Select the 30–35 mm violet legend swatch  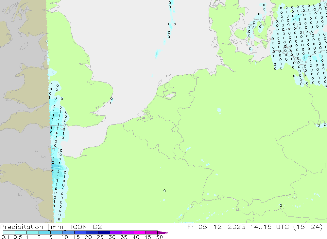point(116,232)
